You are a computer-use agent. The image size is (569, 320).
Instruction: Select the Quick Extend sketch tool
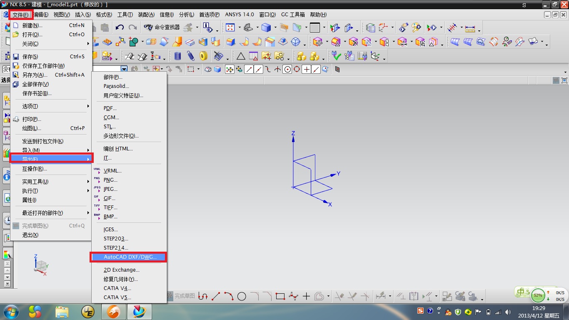coord(352,296)
